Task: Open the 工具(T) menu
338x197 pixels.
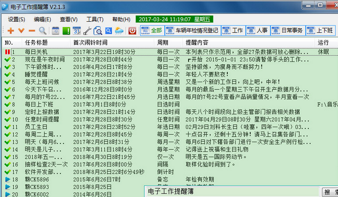Action: (95, 20)
